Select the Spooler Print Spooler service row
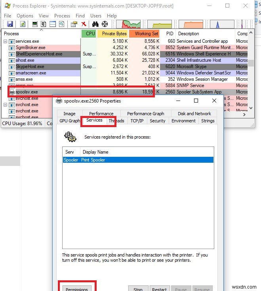This screenshot has height=291, width=261. [x=138, y=160]
